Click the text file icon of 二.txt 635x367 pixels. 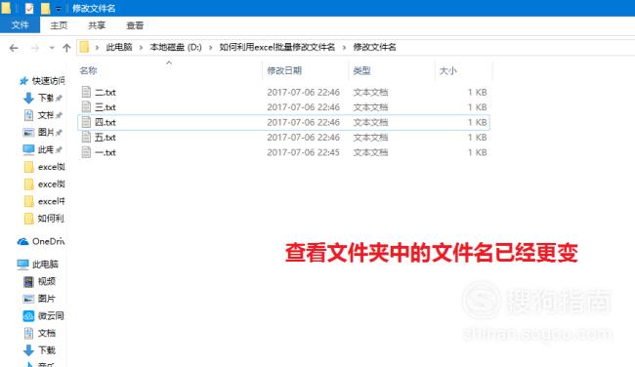coord(86,92)
